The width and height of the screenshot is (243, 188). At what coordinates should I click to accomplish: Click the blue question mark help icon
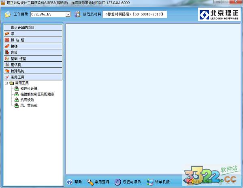tap(69, 182)
